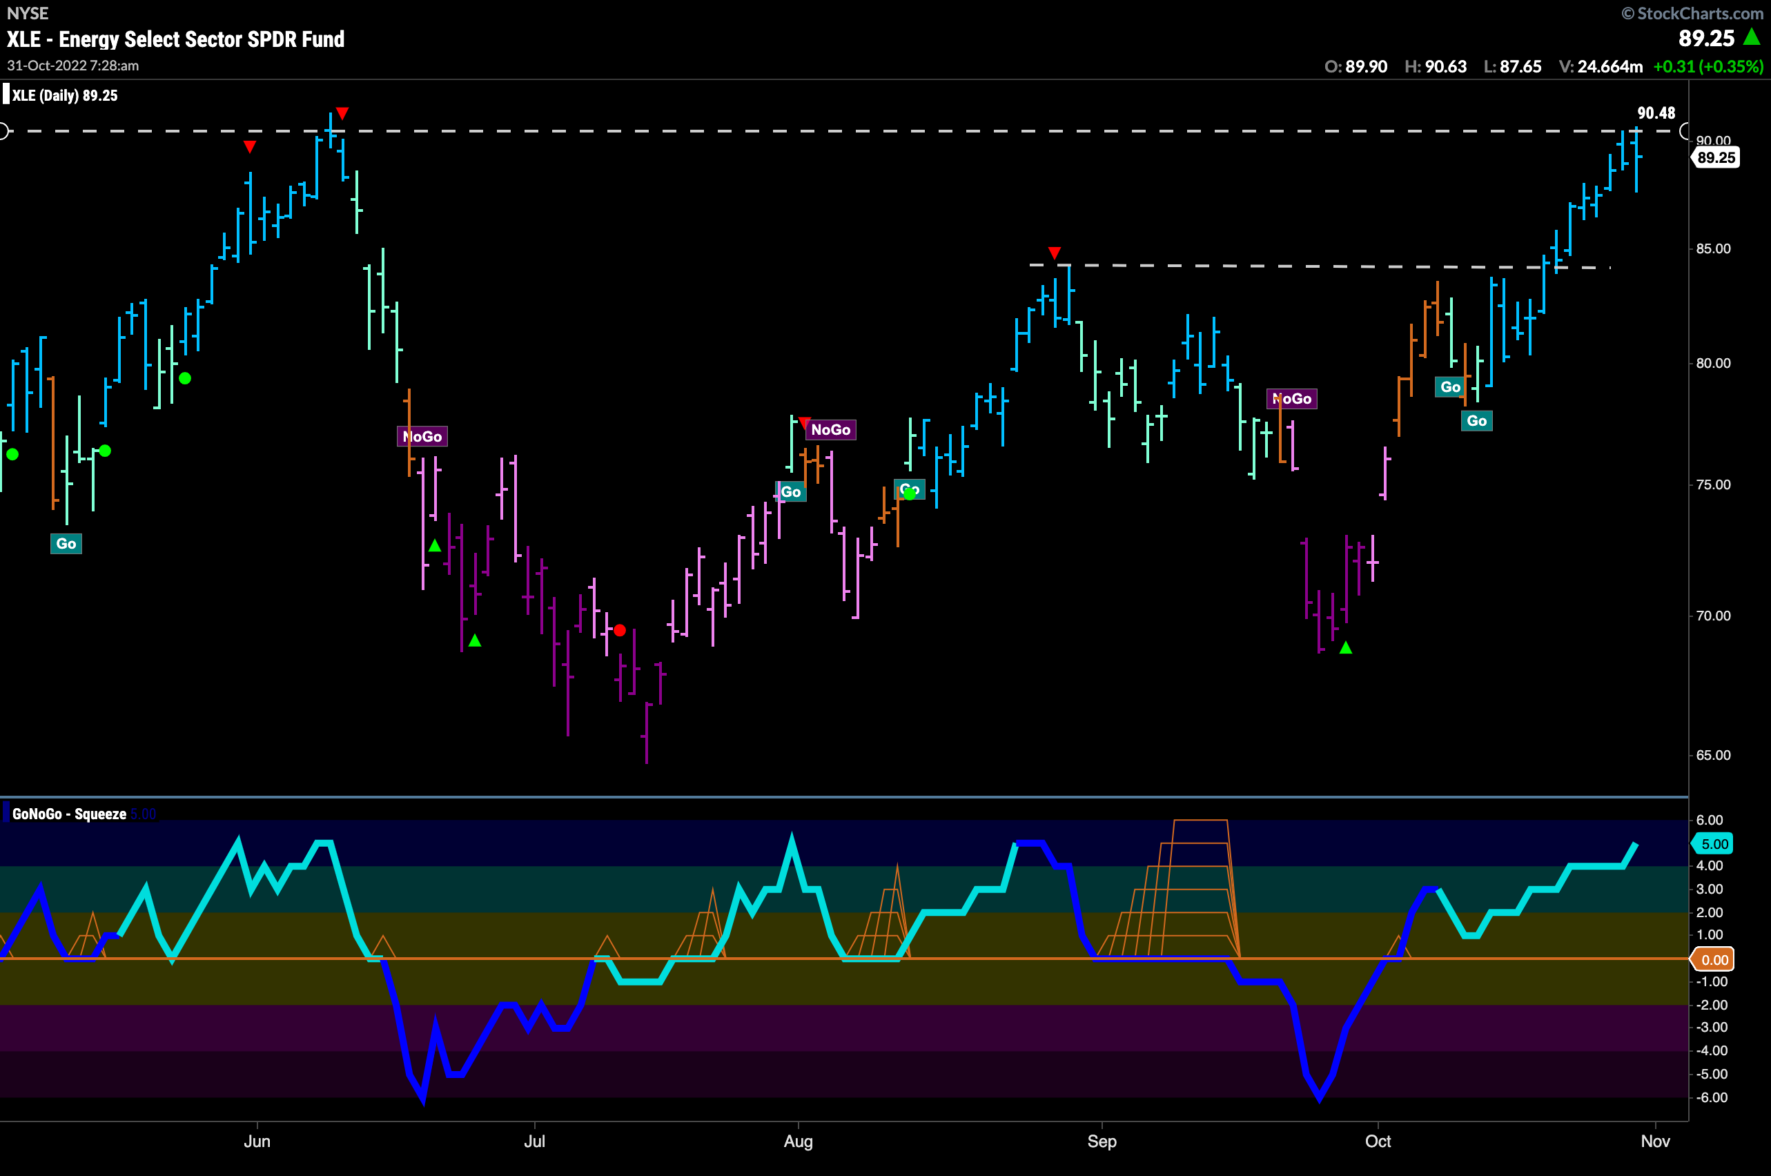Click the Nov label on time axis
Image resolution: width=1771 pixels, height=1176 pixels.
[1655, 1141]
